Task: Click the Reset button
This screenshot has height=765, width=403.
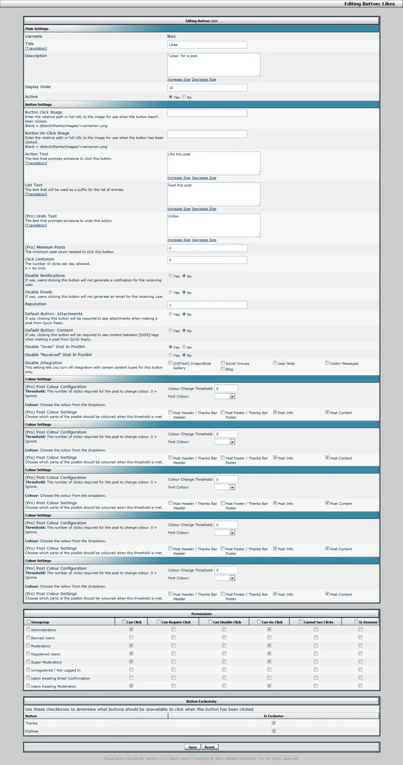Action: click(x=209, y=747)
